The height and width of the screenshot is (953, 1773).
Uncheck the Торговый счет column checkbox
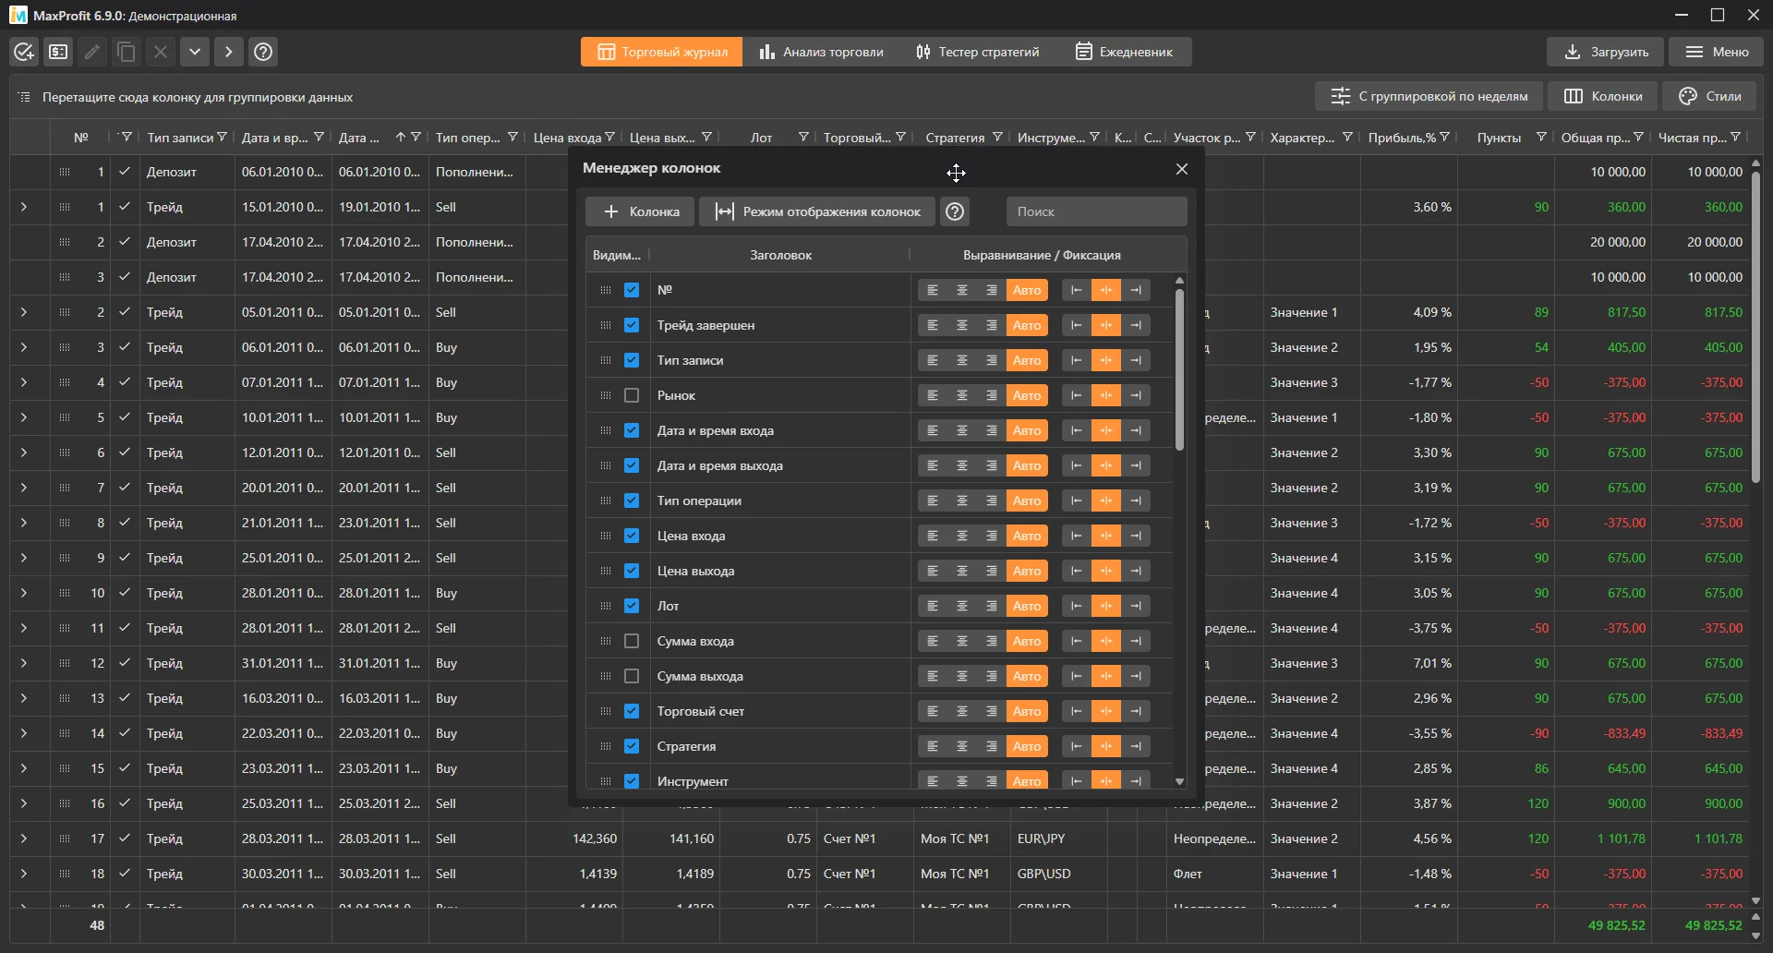[632, 711]
